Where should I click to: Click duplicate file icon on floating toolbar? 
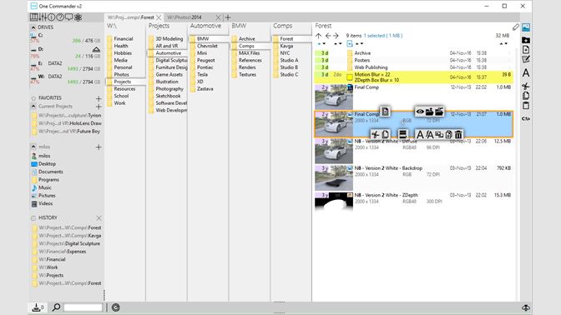[448, 135]
